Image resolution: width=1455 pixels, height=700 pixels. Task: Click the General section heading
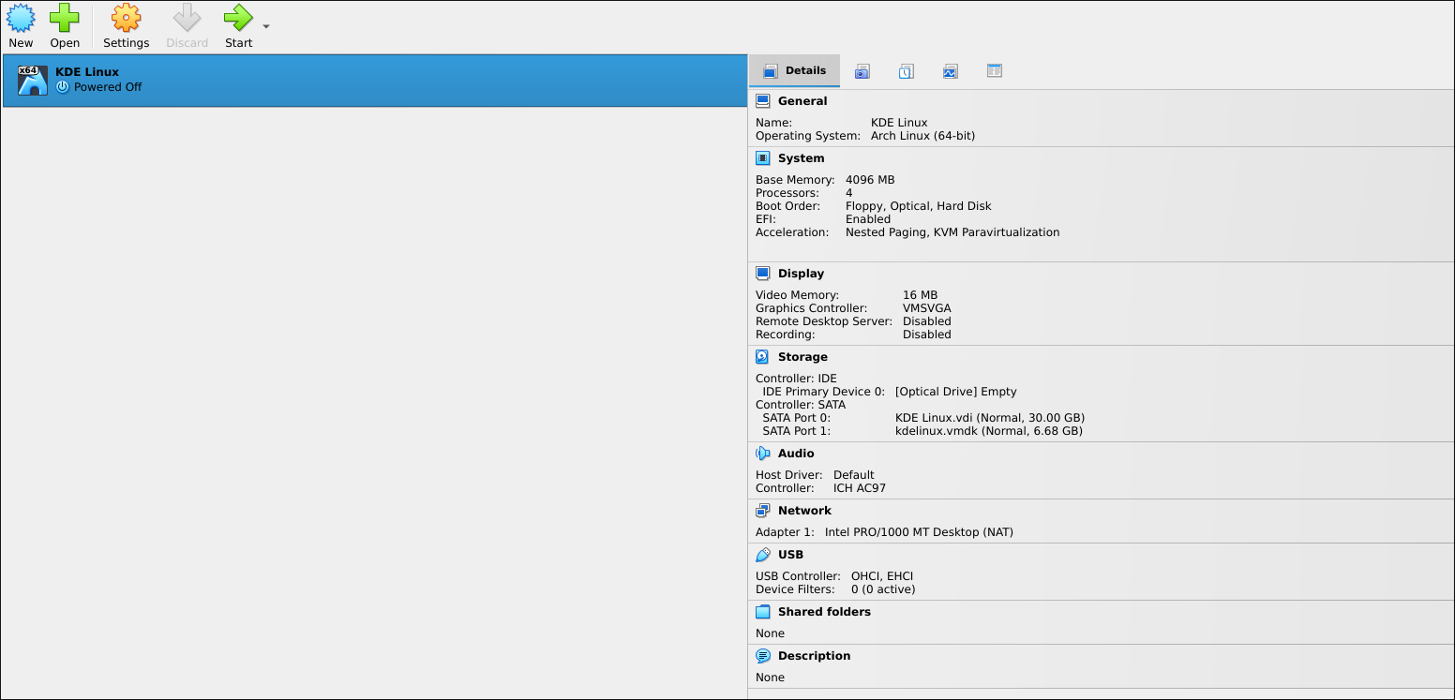tap(802, 101)
